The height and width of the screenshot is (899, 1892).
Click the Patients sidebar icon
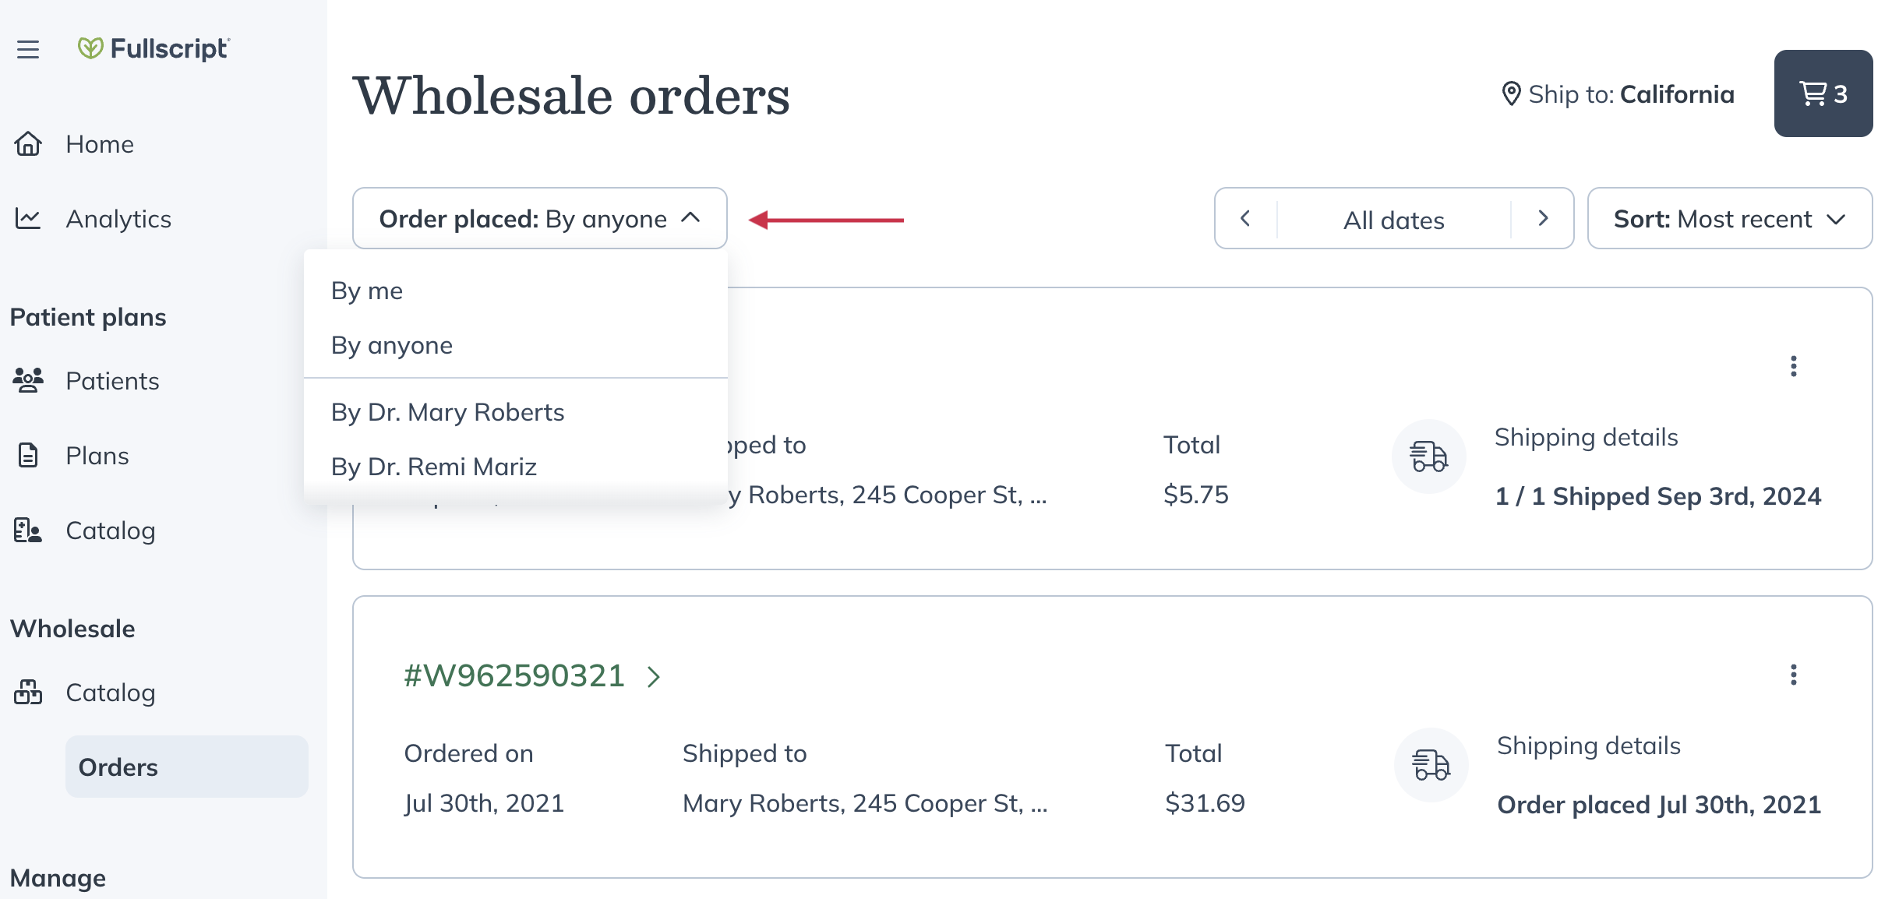tap(29, 380)
